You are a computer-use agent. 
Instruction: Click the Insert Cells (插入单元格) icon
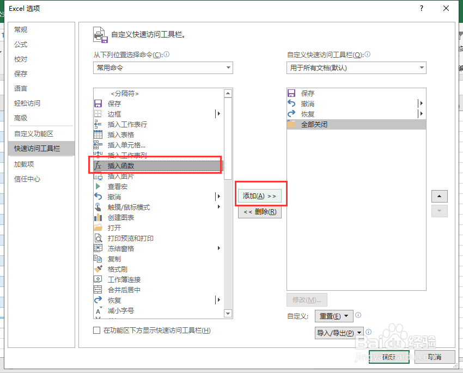point(98,145)
